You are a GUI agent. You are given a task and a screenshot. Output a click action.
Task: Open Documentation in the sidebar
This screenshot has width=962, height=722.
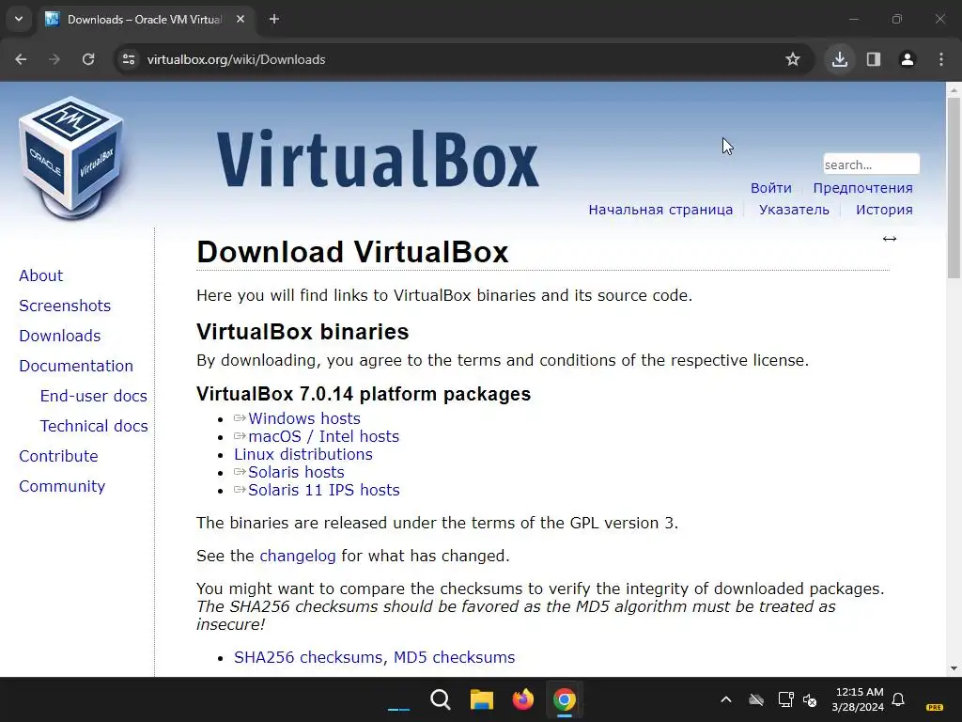(76, 366)
